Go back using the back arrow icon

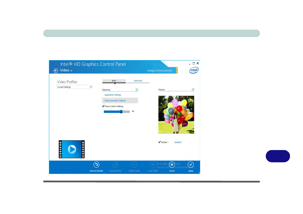click(56, 71)
